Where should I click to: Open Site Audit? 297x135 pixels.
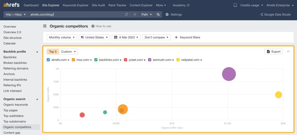[x=99, y=5]
